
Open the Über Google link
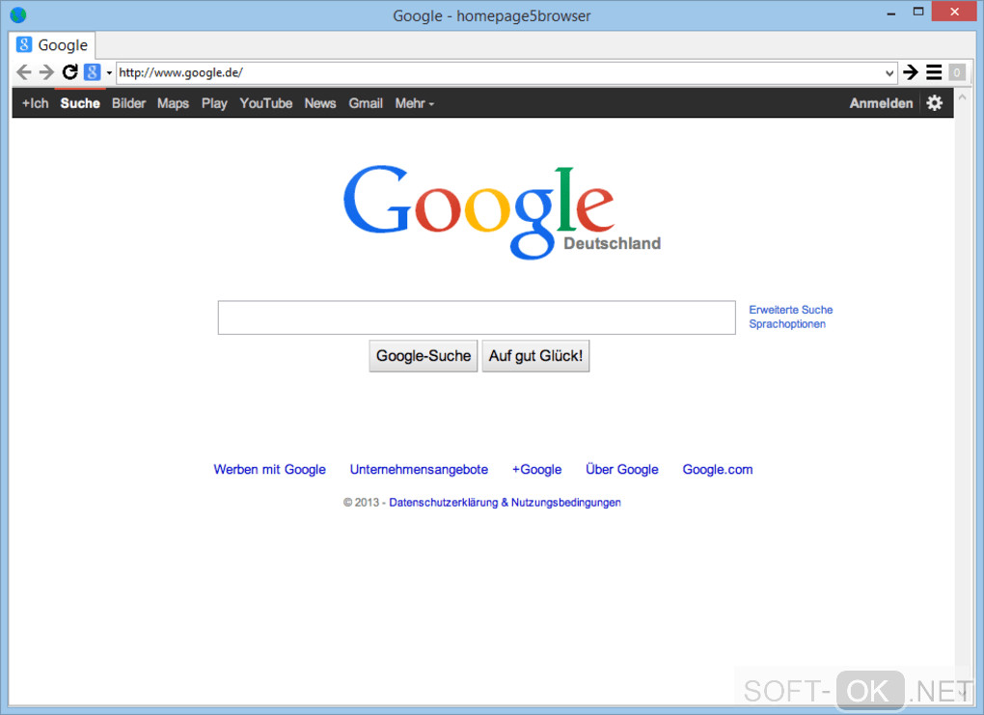tap(622, 470)
